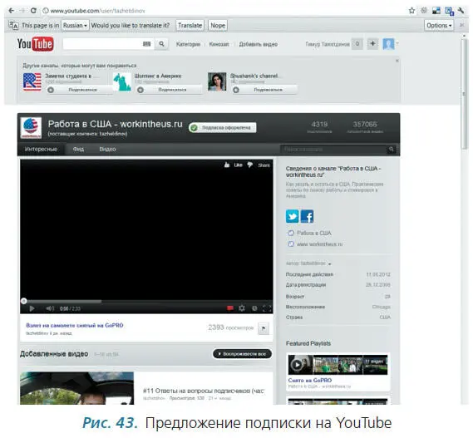473x438 pixels.
Task: Open the www.workintheus.ru link
Action: coord(319,244)
